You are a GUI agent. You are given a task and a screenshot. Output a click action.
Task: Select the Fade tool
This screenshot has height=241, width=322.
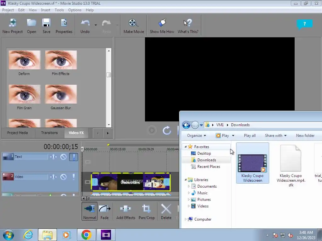click(104, 211)
